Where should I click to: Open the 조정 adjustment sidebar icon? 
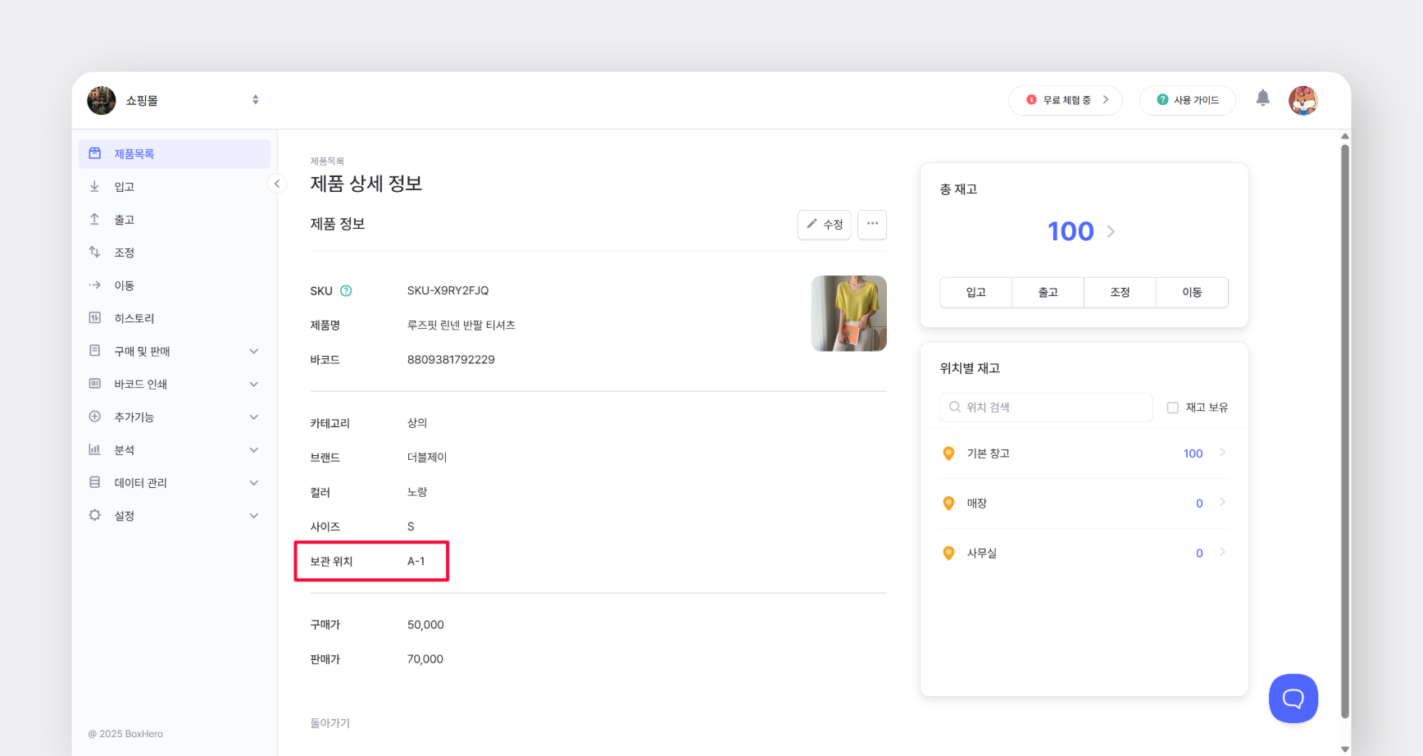95,252
